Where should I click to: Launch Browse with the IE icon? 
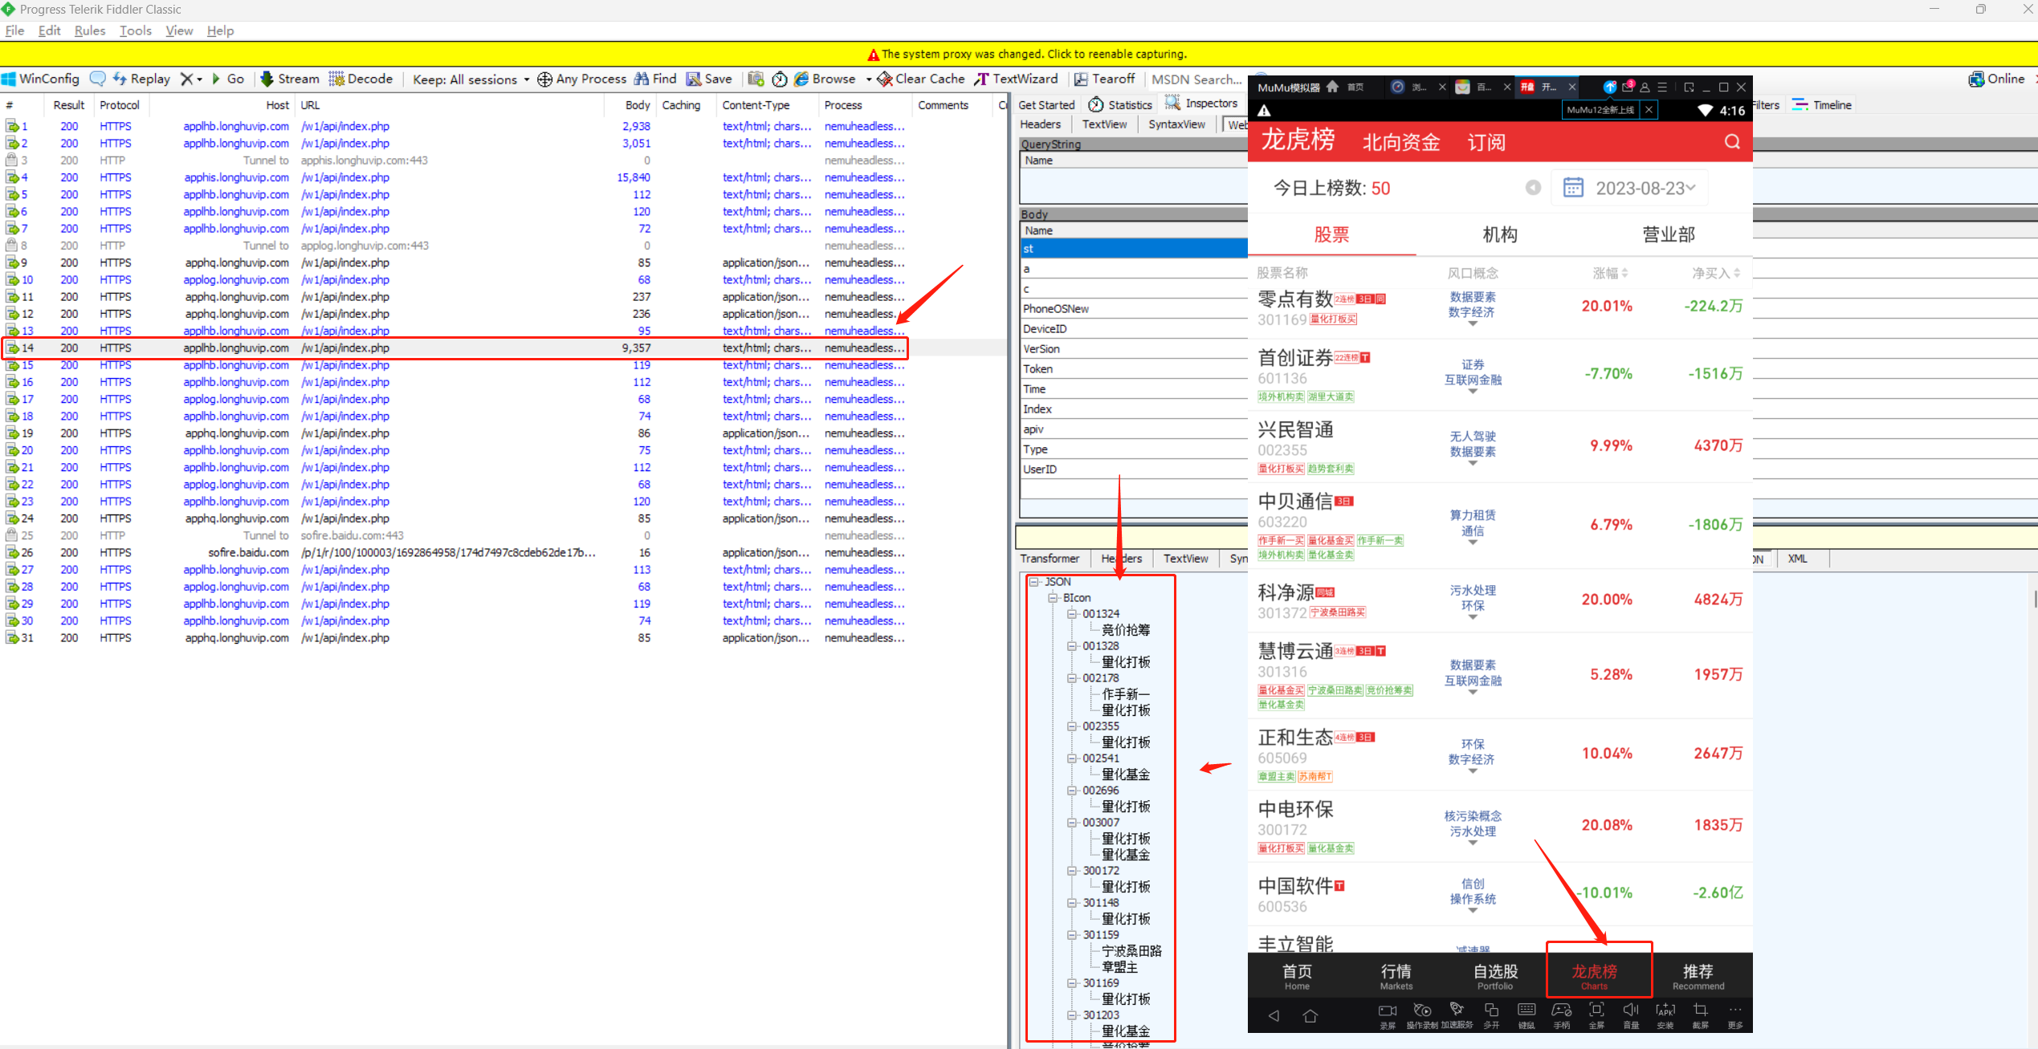tap(825, 79)
